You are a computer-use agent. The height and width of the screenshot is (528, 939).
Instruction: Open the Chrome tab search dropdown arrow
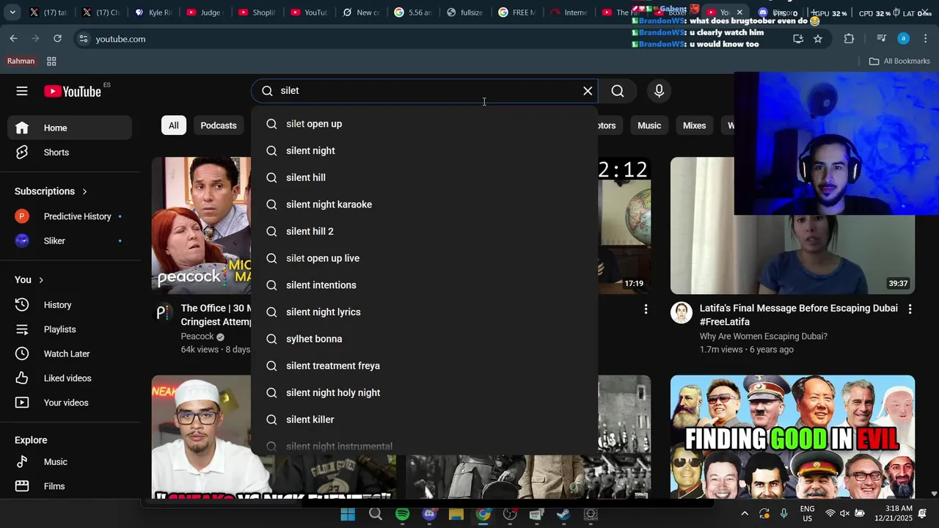click(x=12, y=12)
